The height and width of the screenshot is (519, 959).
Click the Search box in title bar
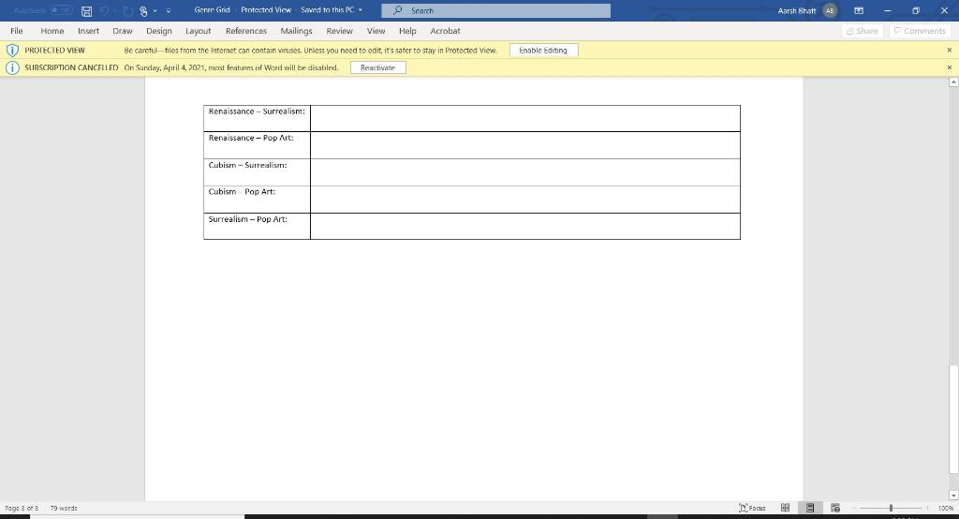(495, 10)
